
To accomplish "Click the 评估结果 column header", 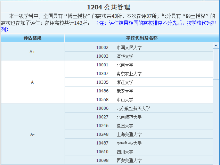I will 33,38.
